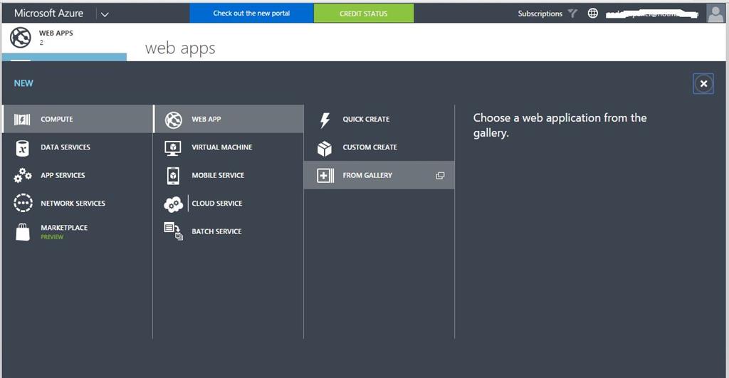Click the Marketplace shopping bag icon
729x378 pixels.
23,231
